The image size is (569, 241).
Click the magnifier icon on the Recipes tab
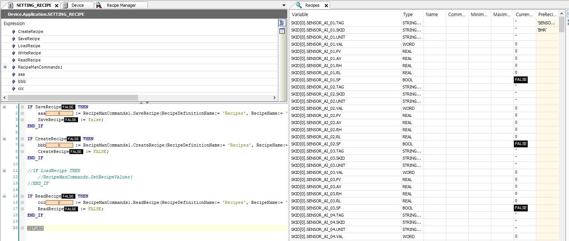(x=299, y=5)
